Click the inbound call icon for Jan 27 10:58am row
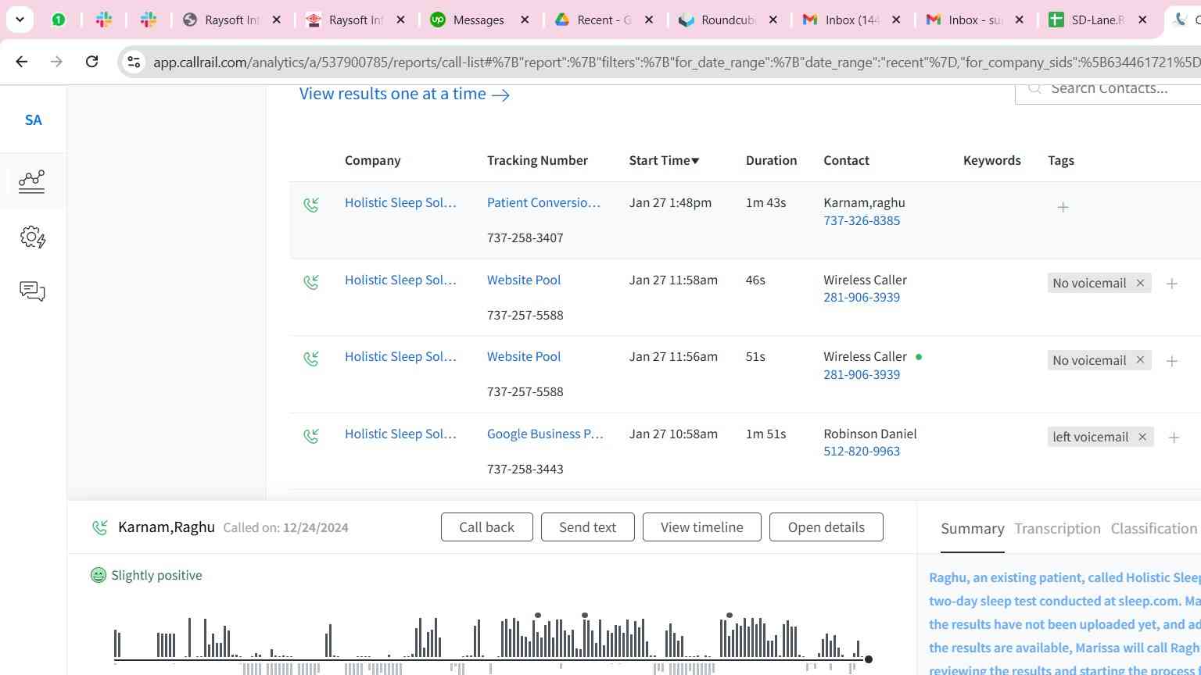Screen dimensions: 1201x675 311,436
